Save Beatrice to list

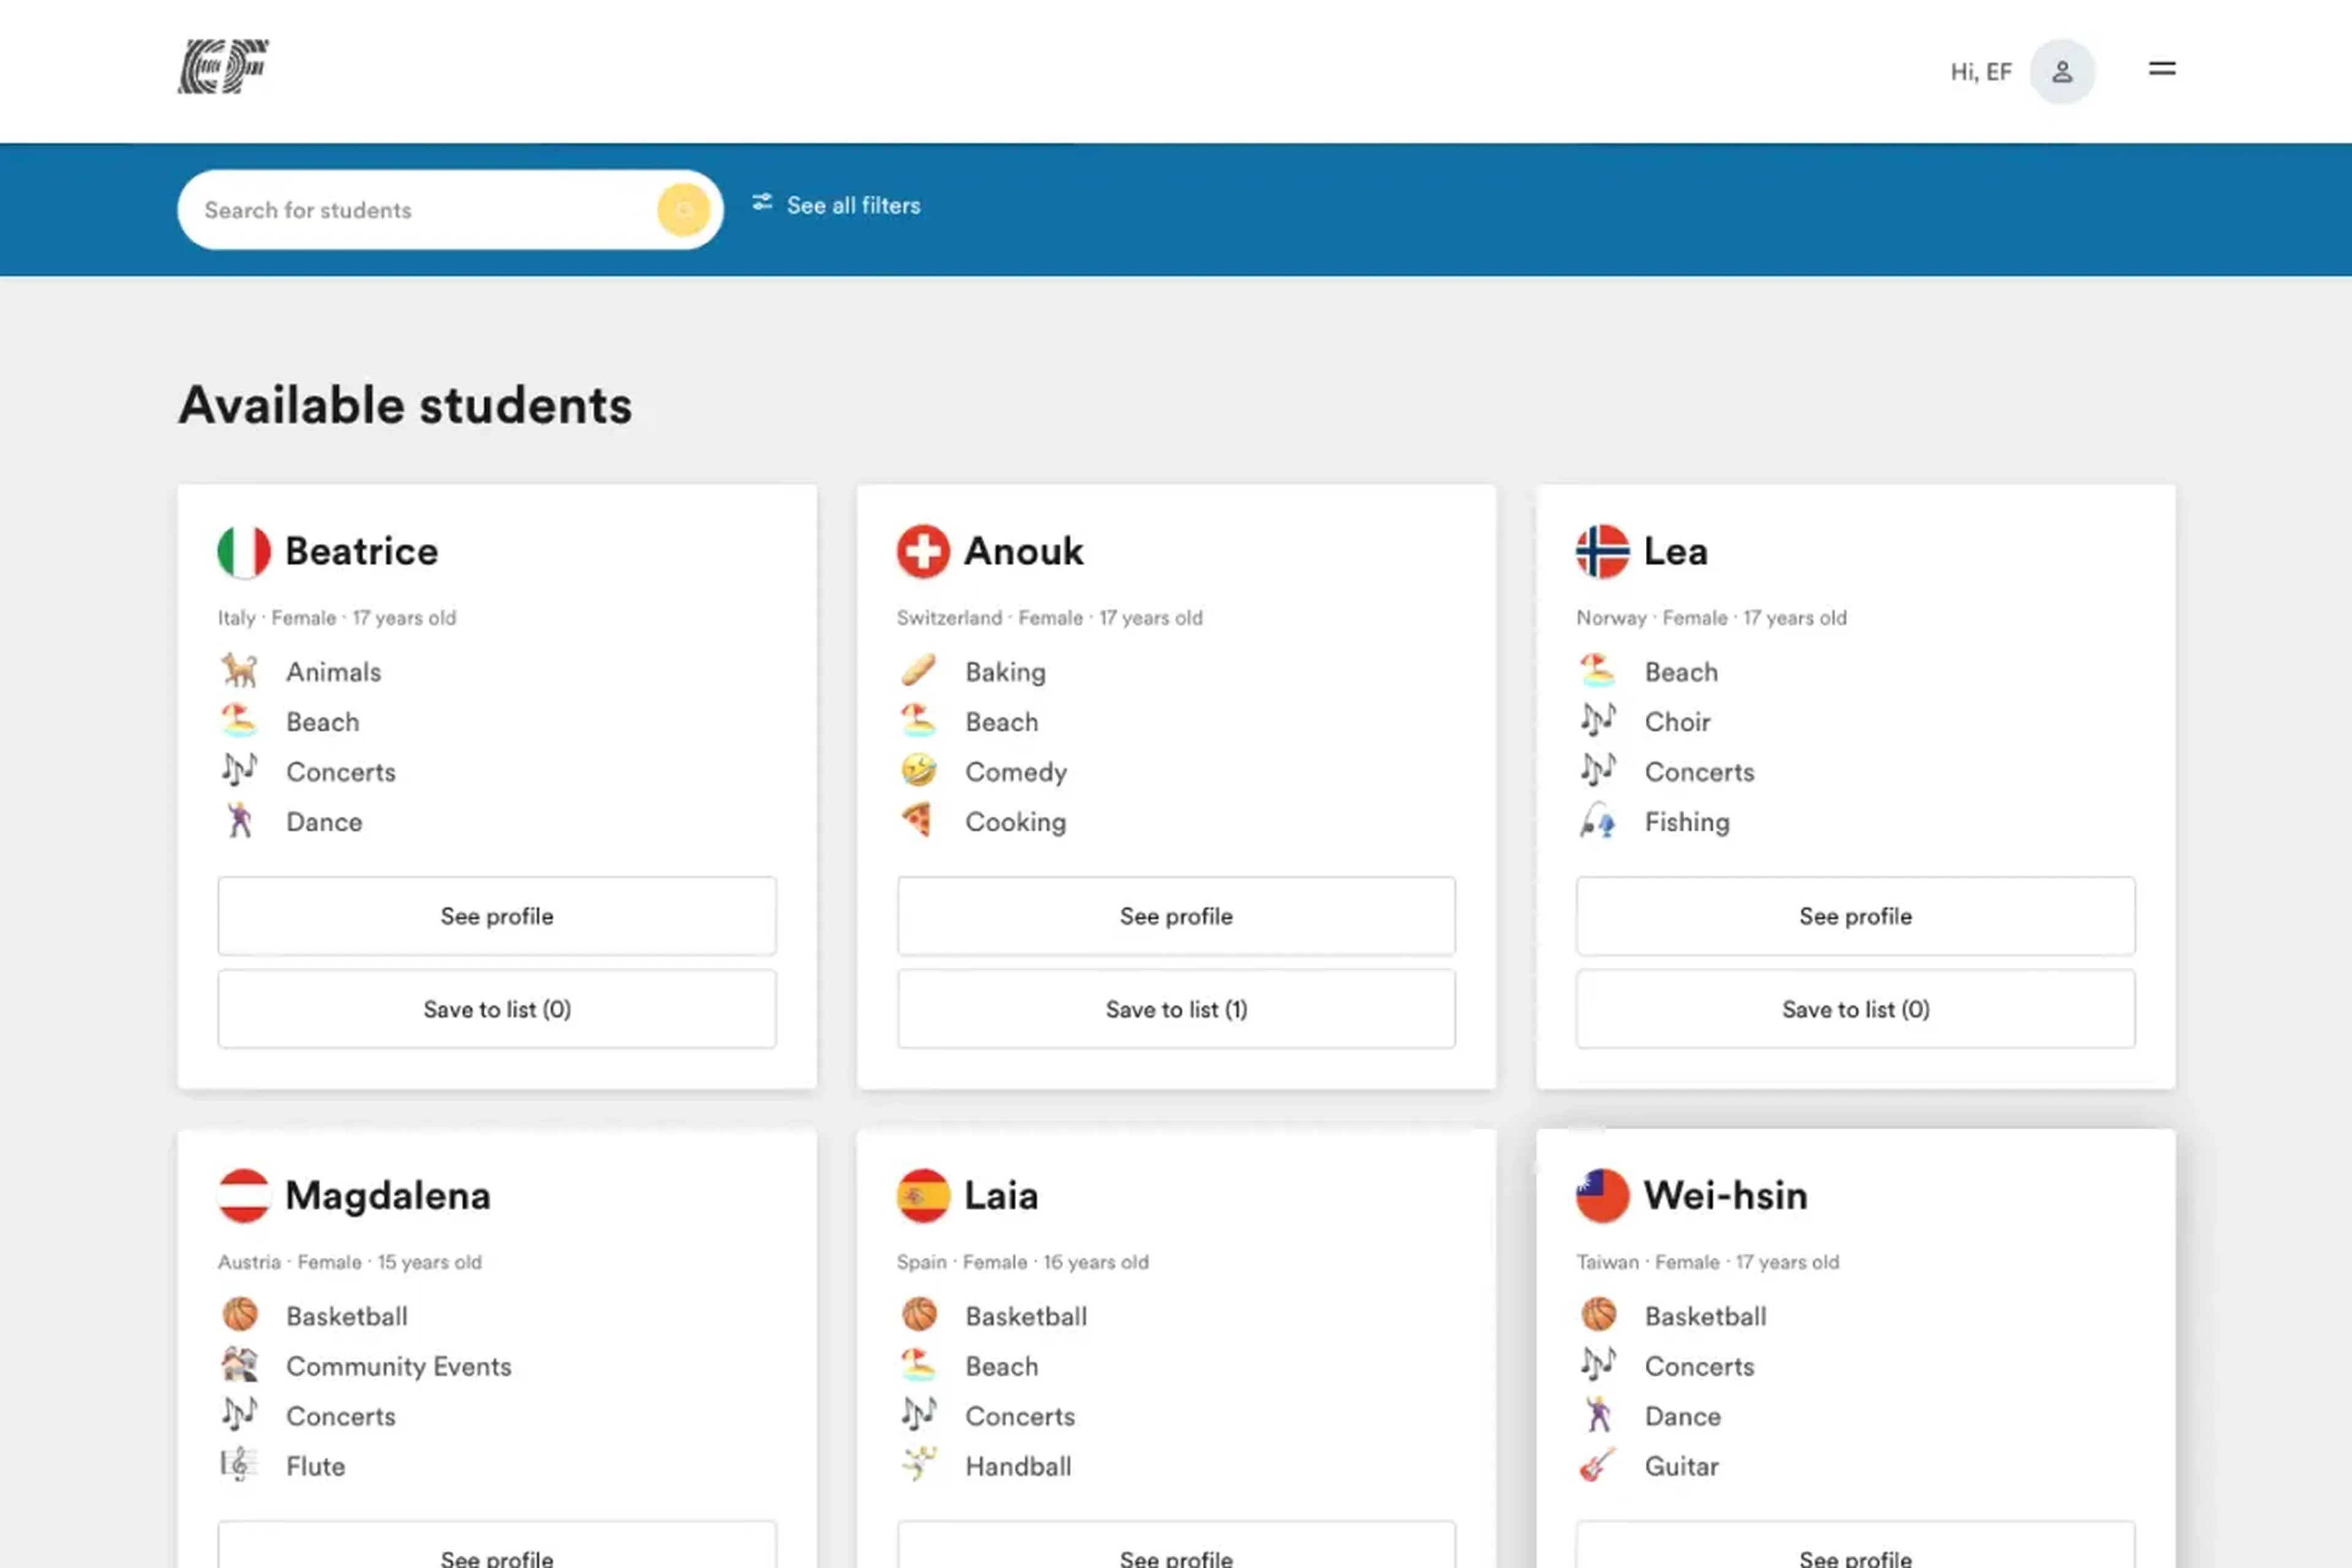click(496, 1009)
